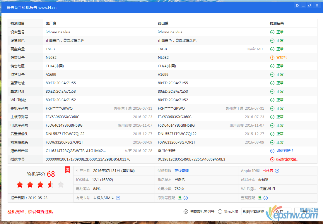The width and height of the screenshot is (323, 224).
Task: Click window title 爱思助手验机报告 www.i4.cn
Action: 32,8
